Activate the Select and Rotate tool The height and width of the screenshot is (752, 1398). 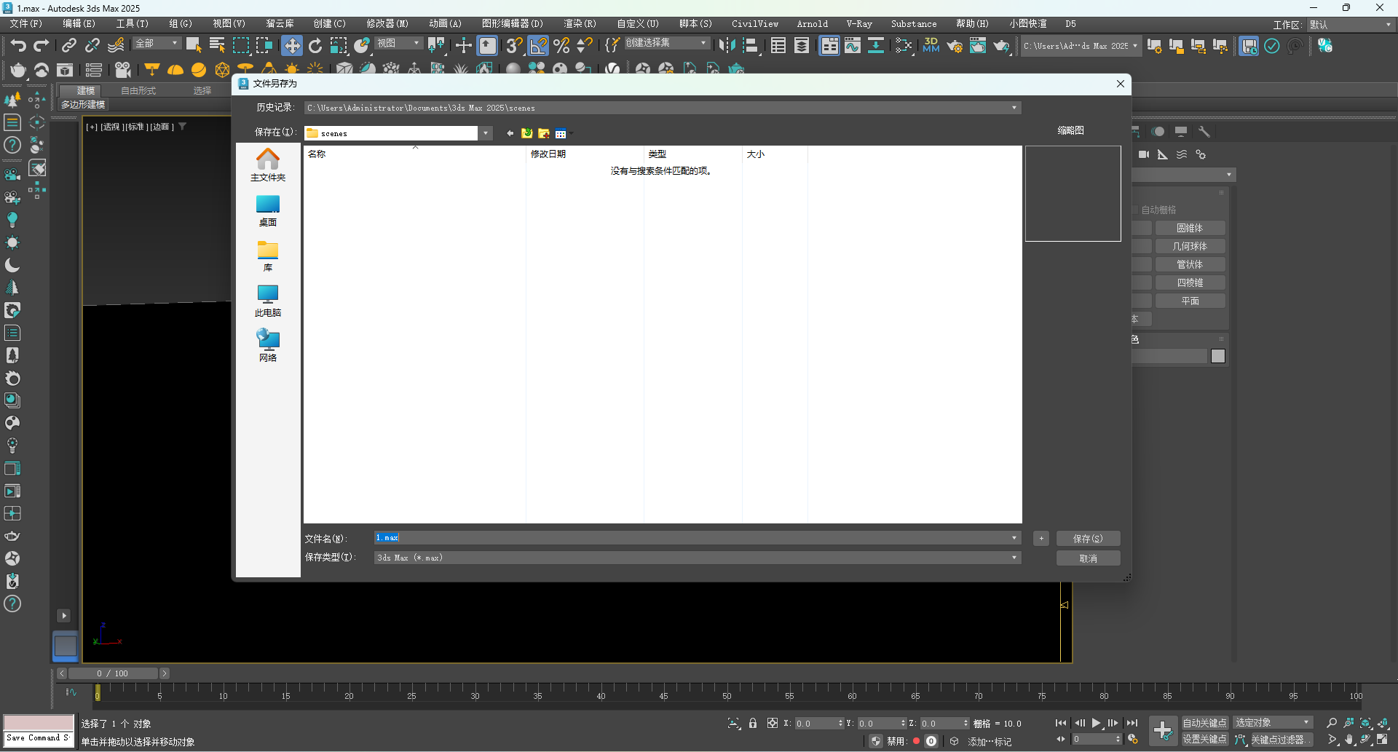click(315, 46)
